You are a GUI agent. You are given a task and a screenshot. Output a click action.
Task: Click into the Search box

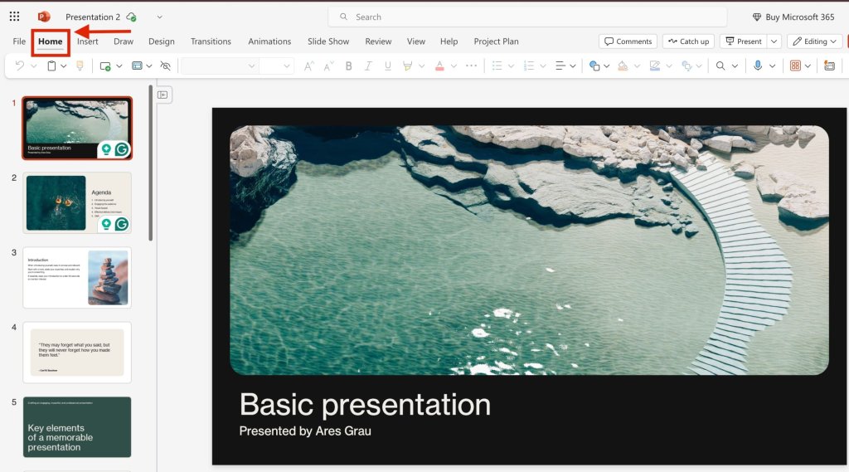point(527,17)
